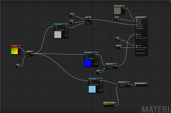Collapse the light-blue-preview Texture Sample node
The image size is (171, 113).
click(102, 79)
